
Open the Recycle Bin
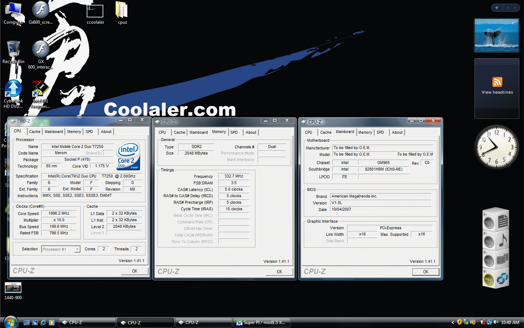tap(13, 52)
